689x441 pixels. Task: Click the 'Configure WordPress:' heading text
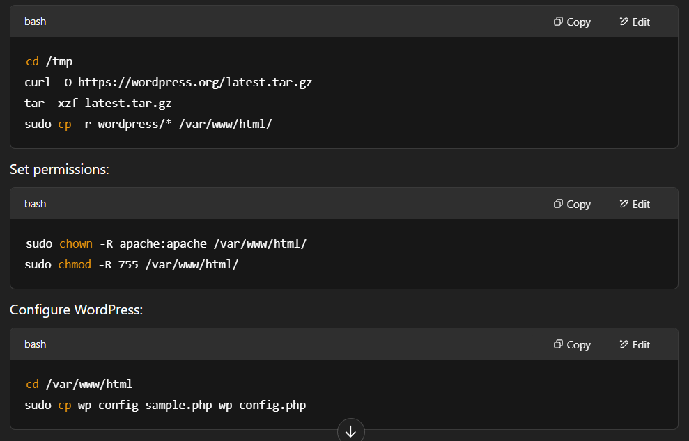(76, 310)
